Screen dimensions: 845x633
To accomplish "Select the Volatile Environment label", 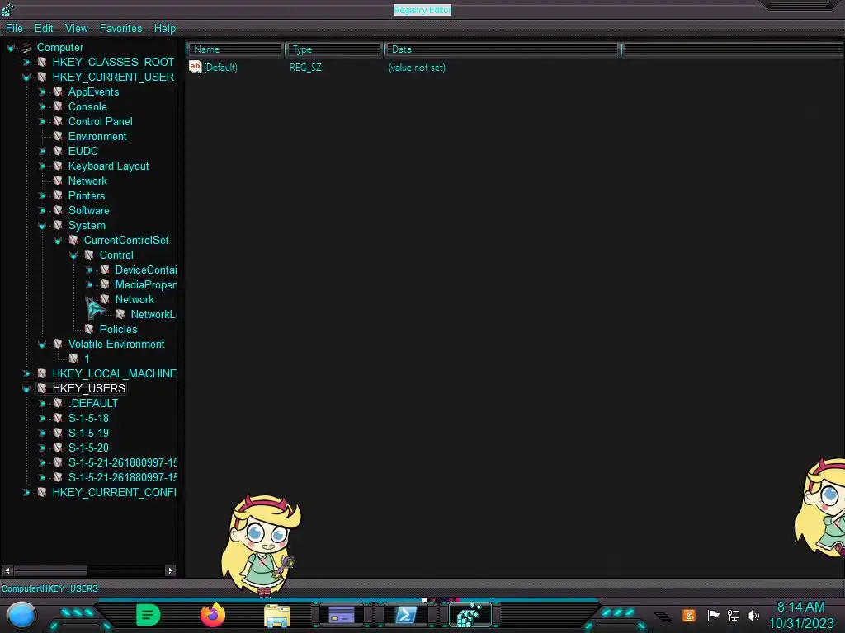I will [116, 344].
